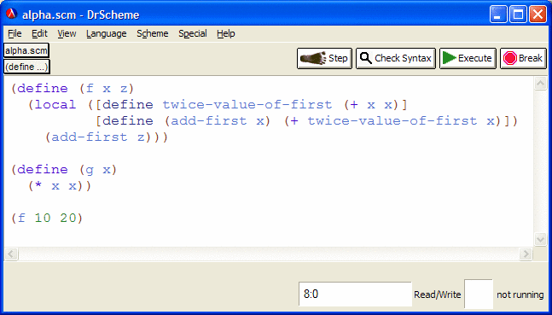Viewport: 552px width, 315px height.
Task: Click '(add-first x)' in third code line
Action: (218, 121)
